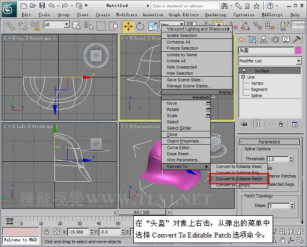Click Remove Modifier trash icon

click(x=281, y=125)
